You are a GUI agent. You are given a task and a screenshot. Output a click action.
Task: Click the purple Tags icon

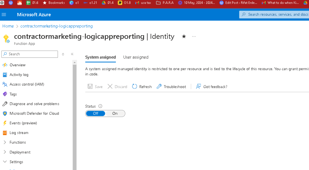point(5,94)
